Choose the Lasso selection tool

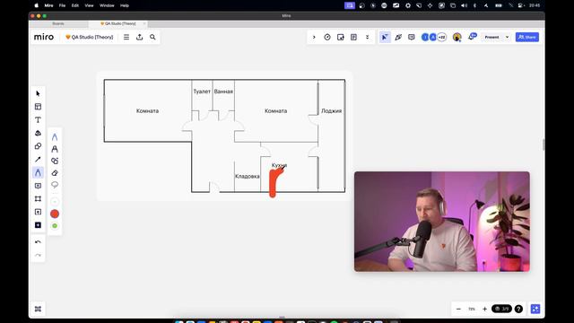[55, 185]
